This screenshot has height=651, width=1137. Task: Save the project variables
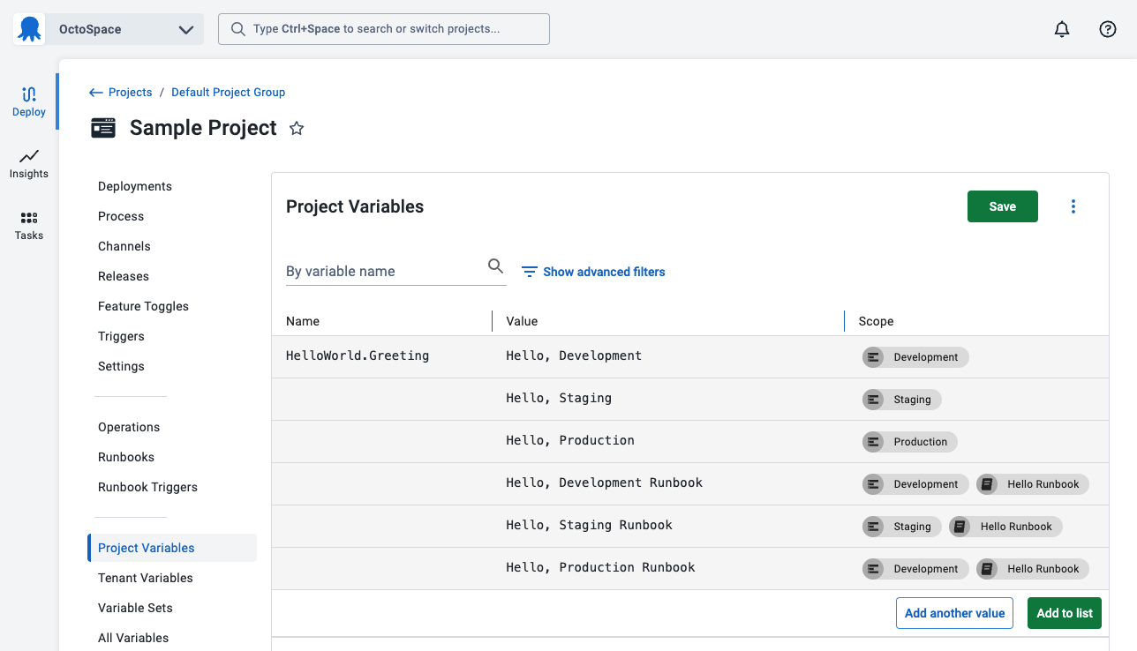click(x=1002, y=206)
